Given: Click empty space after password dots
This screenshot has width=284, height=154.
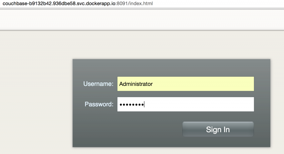Looking at the screenshot, I should coord(199,104).
